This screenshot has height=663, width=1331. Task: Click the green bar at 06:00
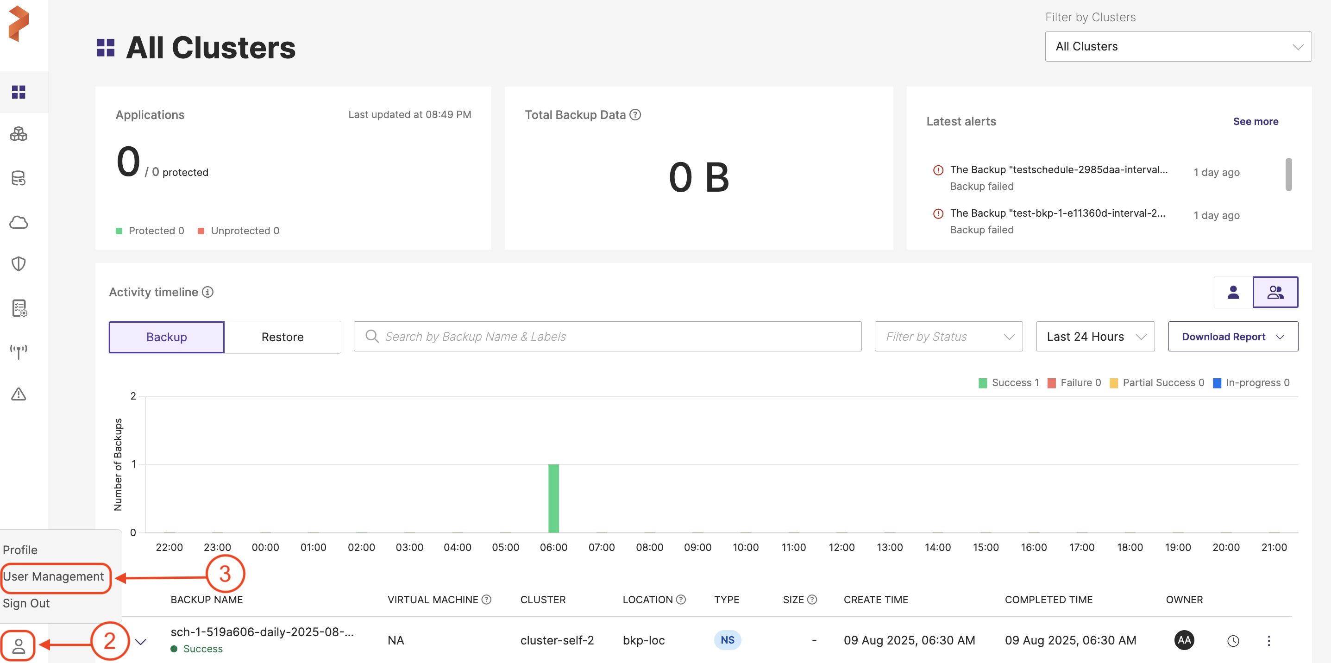tap(553, 498)
